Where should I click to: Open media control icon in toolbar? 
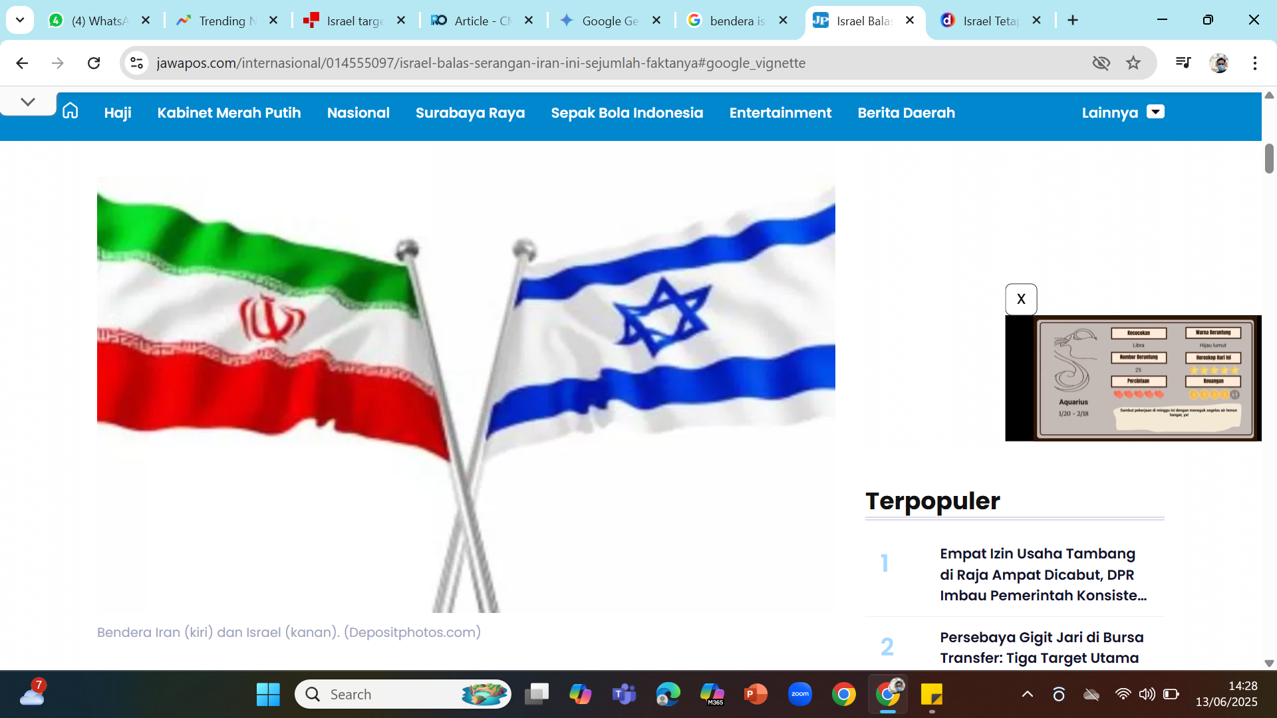point(1183,62)
